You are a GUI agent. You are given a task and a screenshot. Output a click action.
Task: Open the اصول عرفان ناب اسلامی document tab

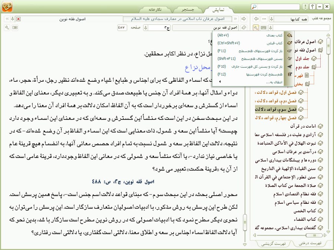pyautogui.click(x=178, y=19)
